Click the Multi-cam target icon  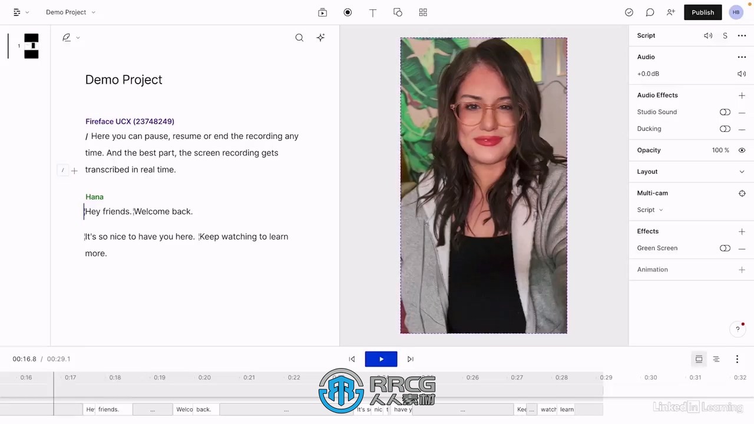(x=742, y=193)
